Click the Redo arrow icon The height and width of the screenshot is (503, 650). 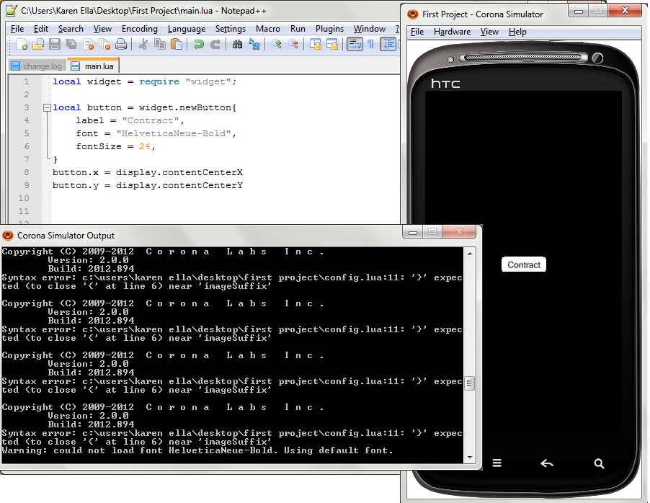pos(215,44)
